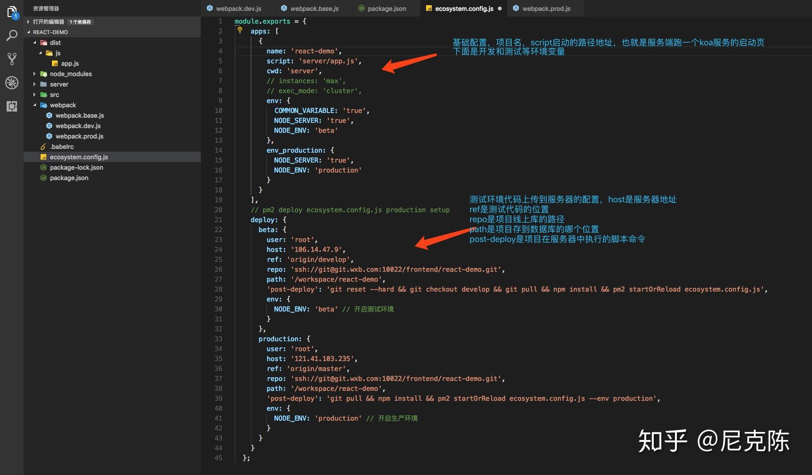Click the 'origin/master' ref value
This screenshot has height=475, width=812.
click(316, 369)
